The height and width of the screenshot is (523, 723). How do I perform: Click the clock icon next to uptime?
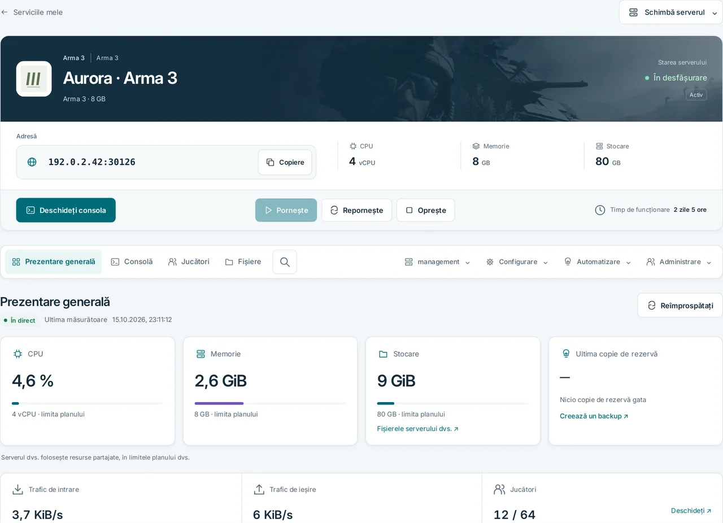click(600, 210)
